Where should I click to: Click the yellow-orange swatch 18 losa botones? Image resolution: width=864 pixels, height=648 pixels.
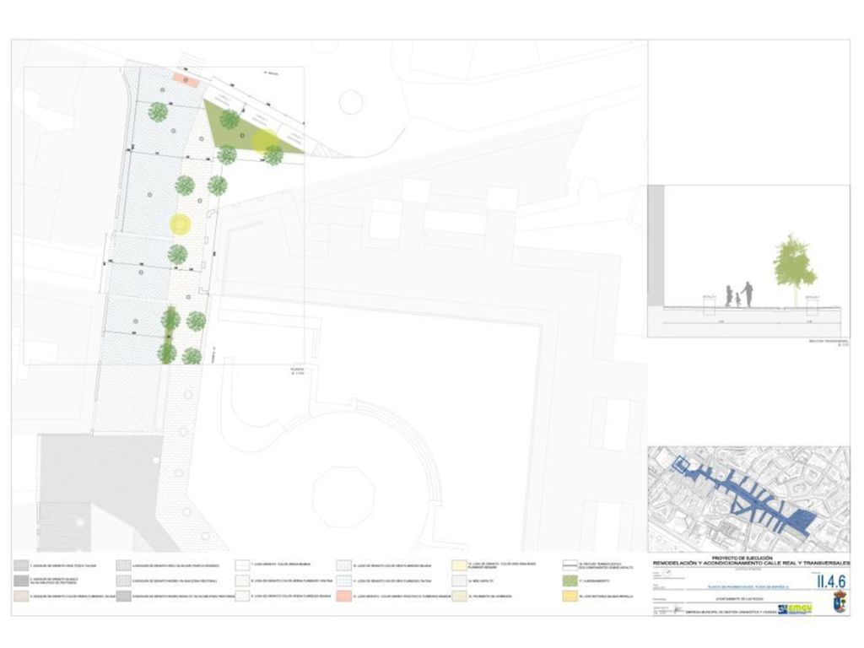[x=570, y=597]
